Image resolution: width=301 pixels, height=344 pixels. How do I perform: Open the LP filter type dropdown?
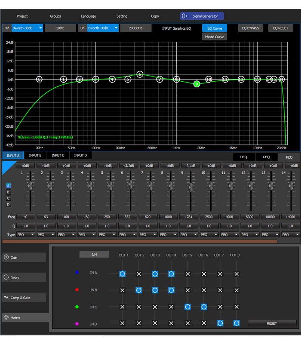tap(102, 28)
